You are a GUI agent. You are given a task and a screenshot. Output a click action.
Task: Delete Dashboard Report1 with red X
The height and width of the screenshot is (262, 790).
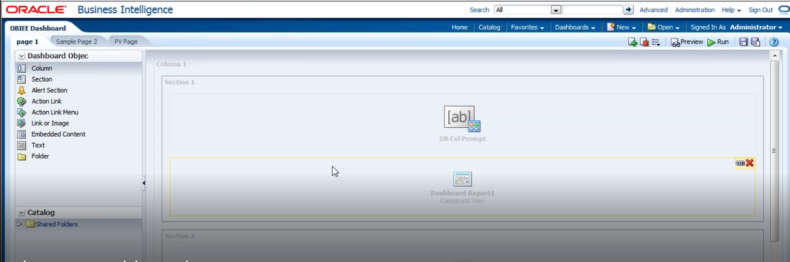(750, 163)
